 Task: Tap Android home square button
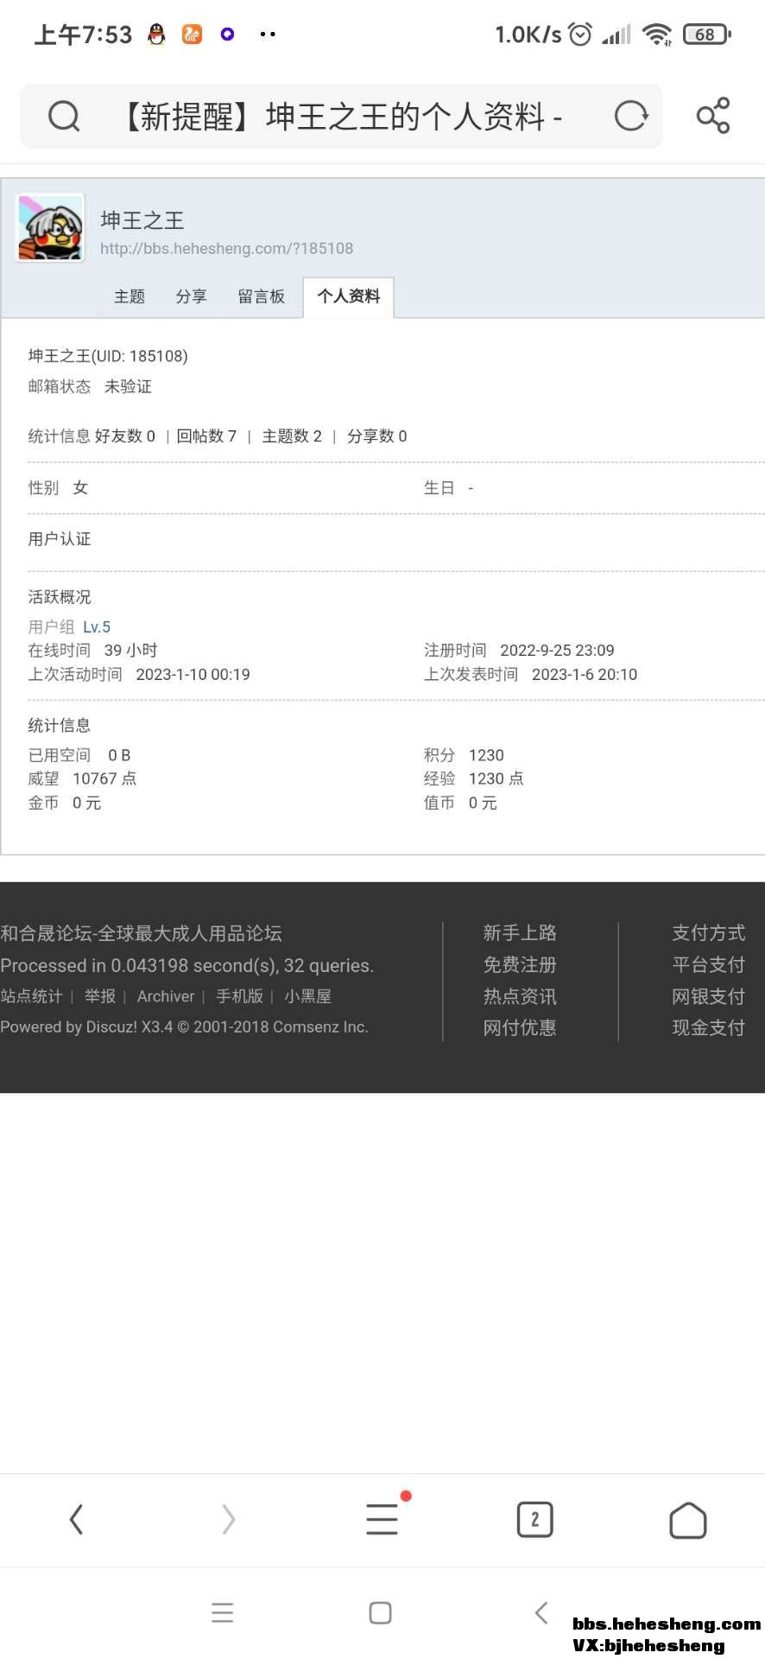pos(380,1612)
